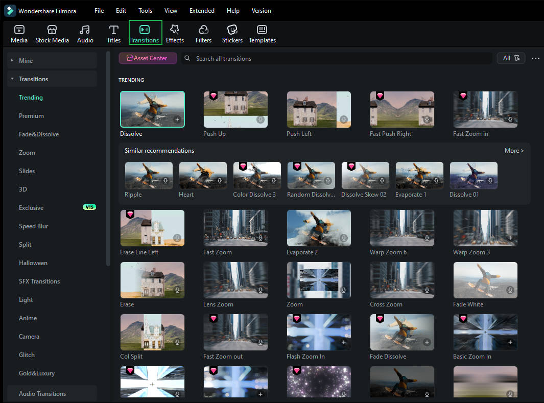The width and height of the screenshot is (544, 403).
Task: Download the Evaporate 1 recommendation
Action: point(436,181)
